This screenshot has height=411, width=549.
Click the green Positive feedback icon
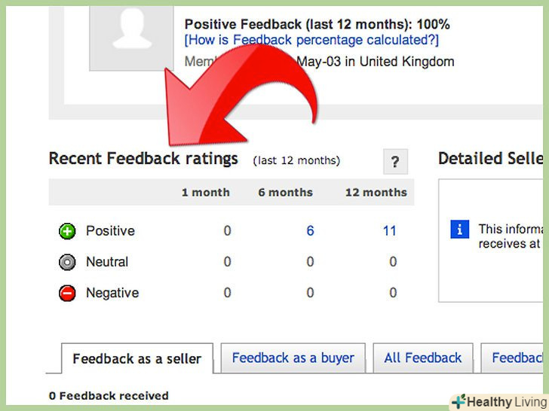point(67,231)
